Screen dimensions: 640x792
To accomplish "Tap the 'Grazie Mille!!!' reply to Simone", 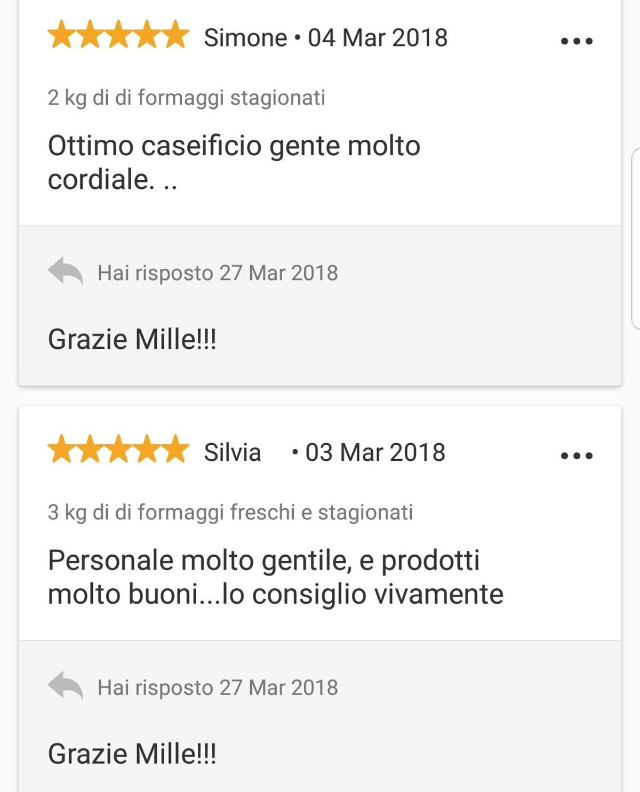I will (132, 339).
